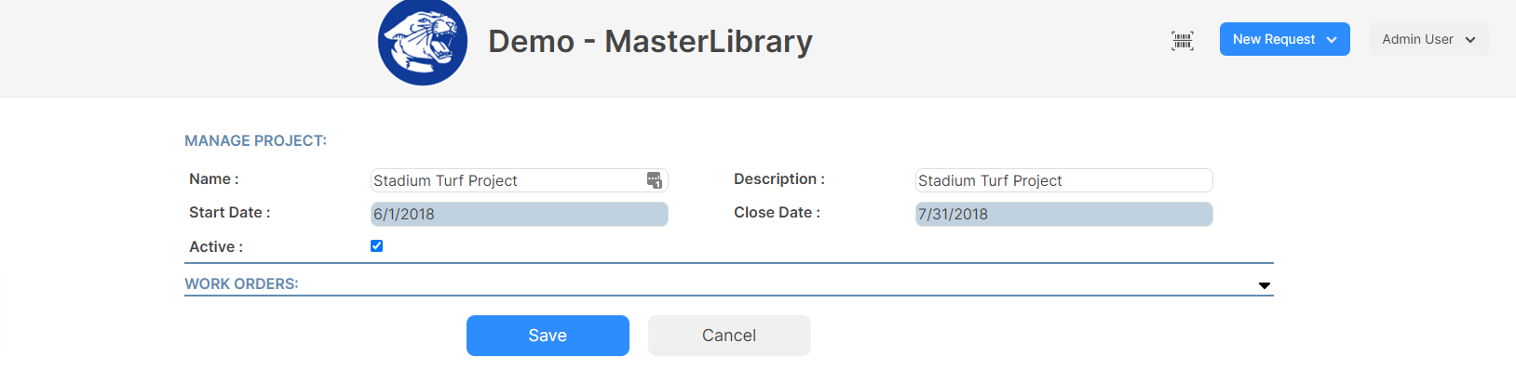Focus the Description text field
The width and height of the screenshot is (1516, 369).
1063,180
